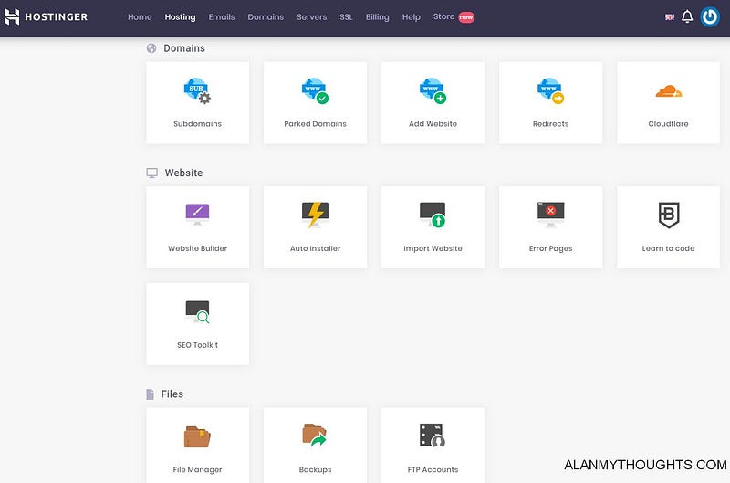Click the Add Website globe icon
This screenshot has height=483, width=730.
pos(433,90)
